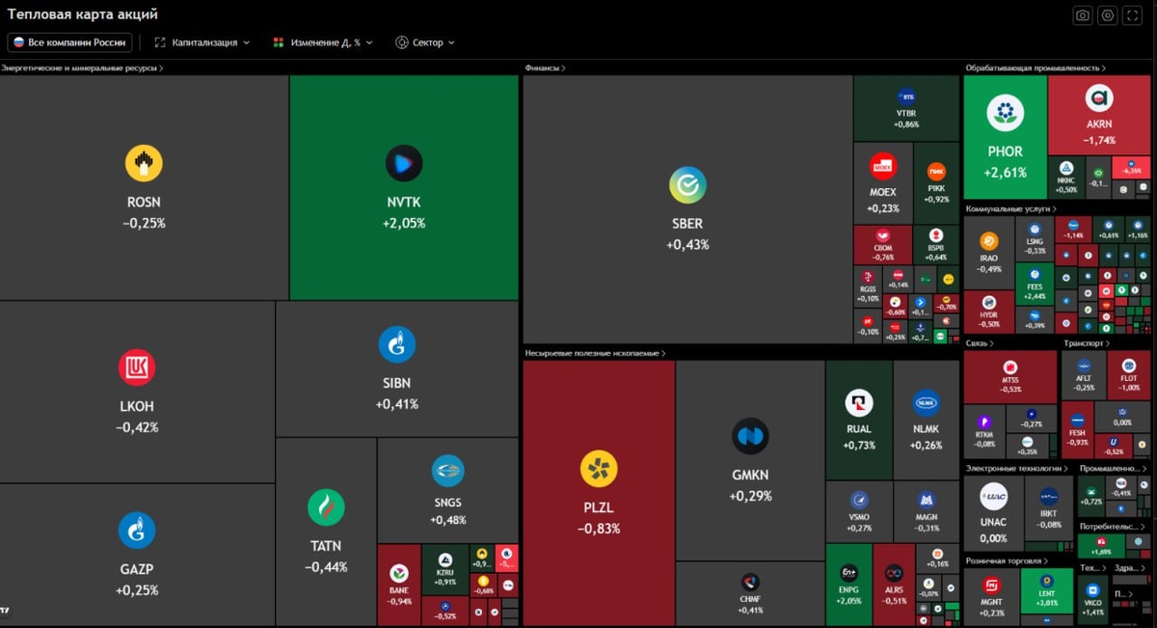
Task: Click the SNGS logo icon
Action: click(447, 471)
